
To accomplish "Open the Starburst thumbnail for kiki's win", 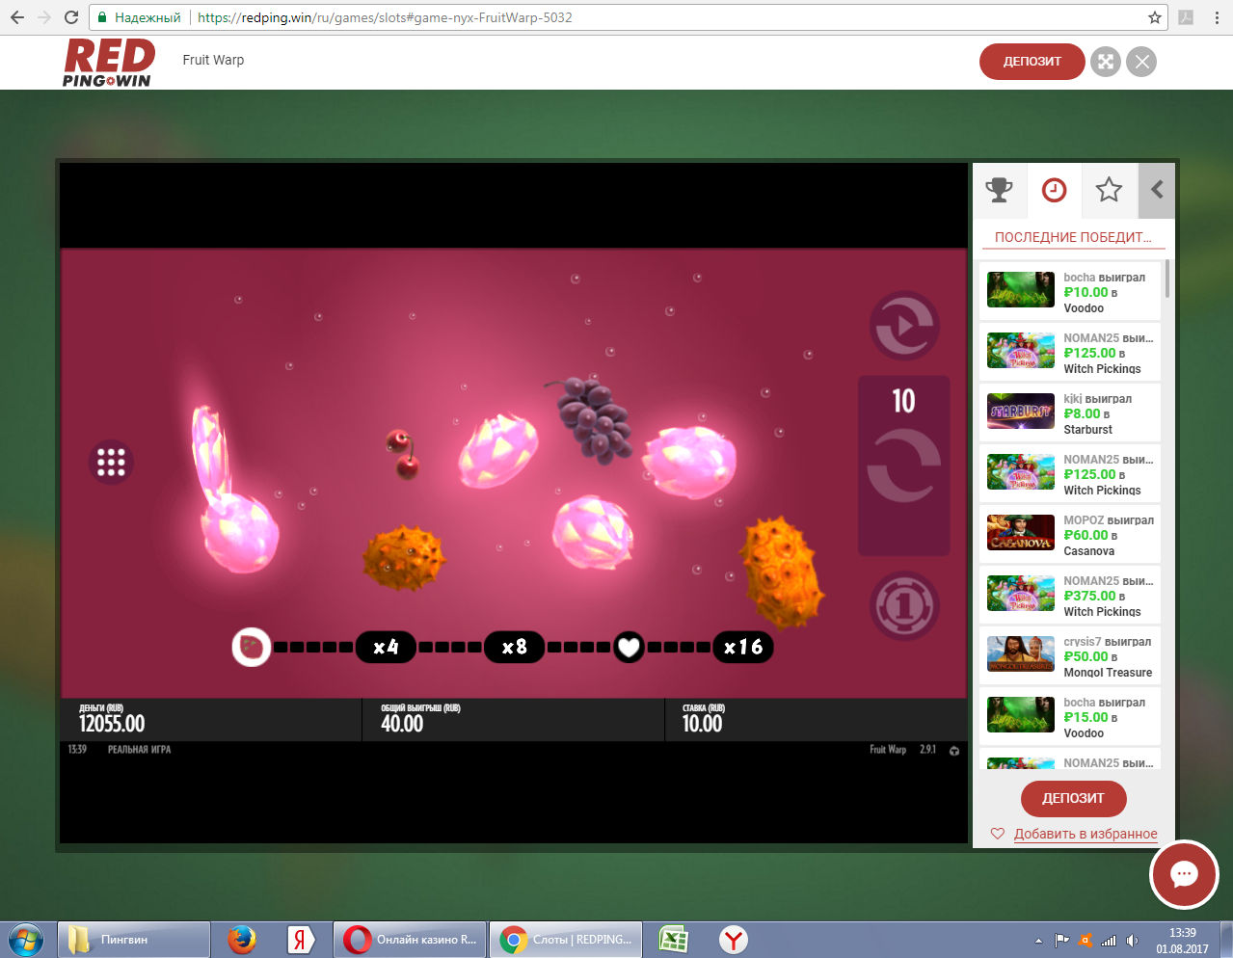I will coord(1021,411).
